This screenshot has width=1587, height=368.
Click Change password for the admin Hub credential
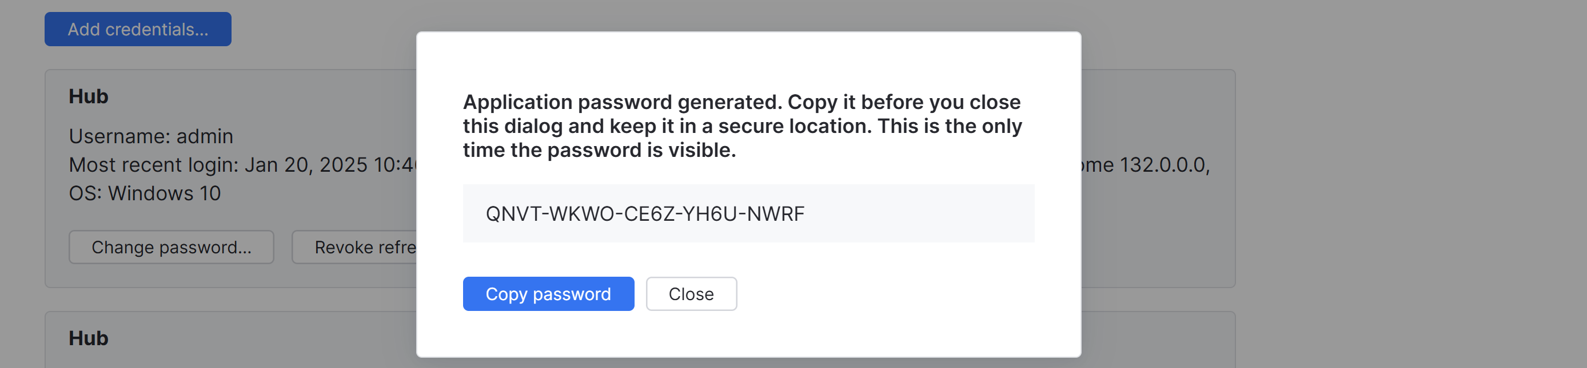[x=171, y=247]
